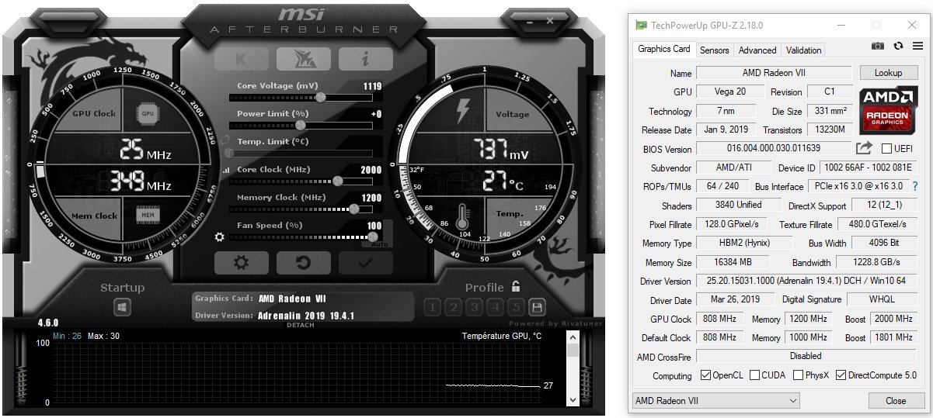This screenshot has width=933, height=418.
Task: Click the lightning bolt voltage icon
Action: pos(462,112)
